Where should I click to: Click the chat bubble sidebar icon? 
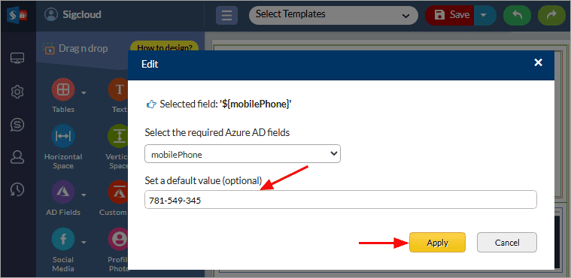17,125
